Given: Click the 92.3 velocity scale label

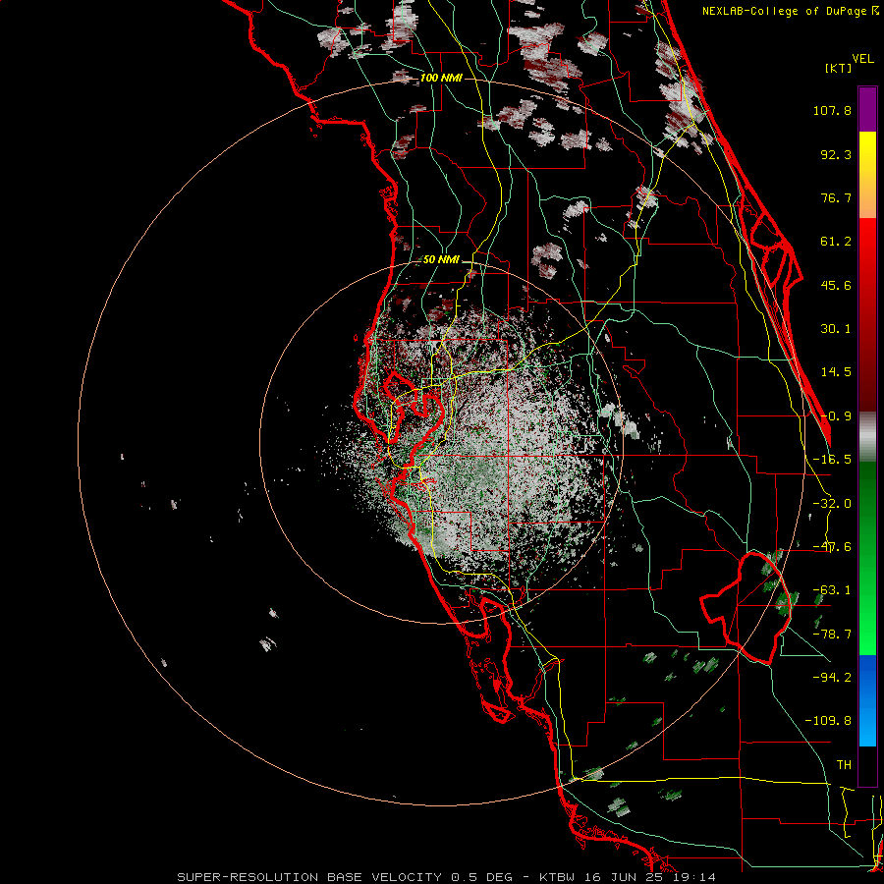Looking at the screenshot, I should pos(836,154).
